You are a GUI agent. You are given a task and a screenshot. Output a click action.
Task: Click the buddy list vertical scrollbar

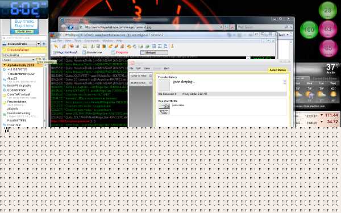45,95
